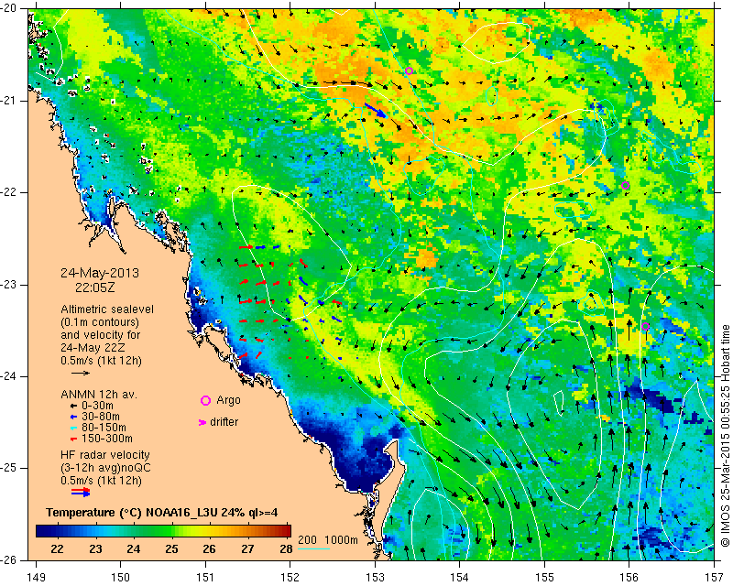Click the magenta drifter symbol in the legend
Viewport: 733px width, 586px height.
[x=202, y=422]
